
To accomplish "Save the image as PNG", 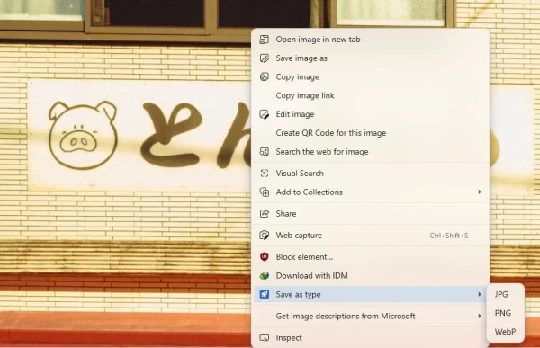I will pyautogui.click(x=506, y=313).
